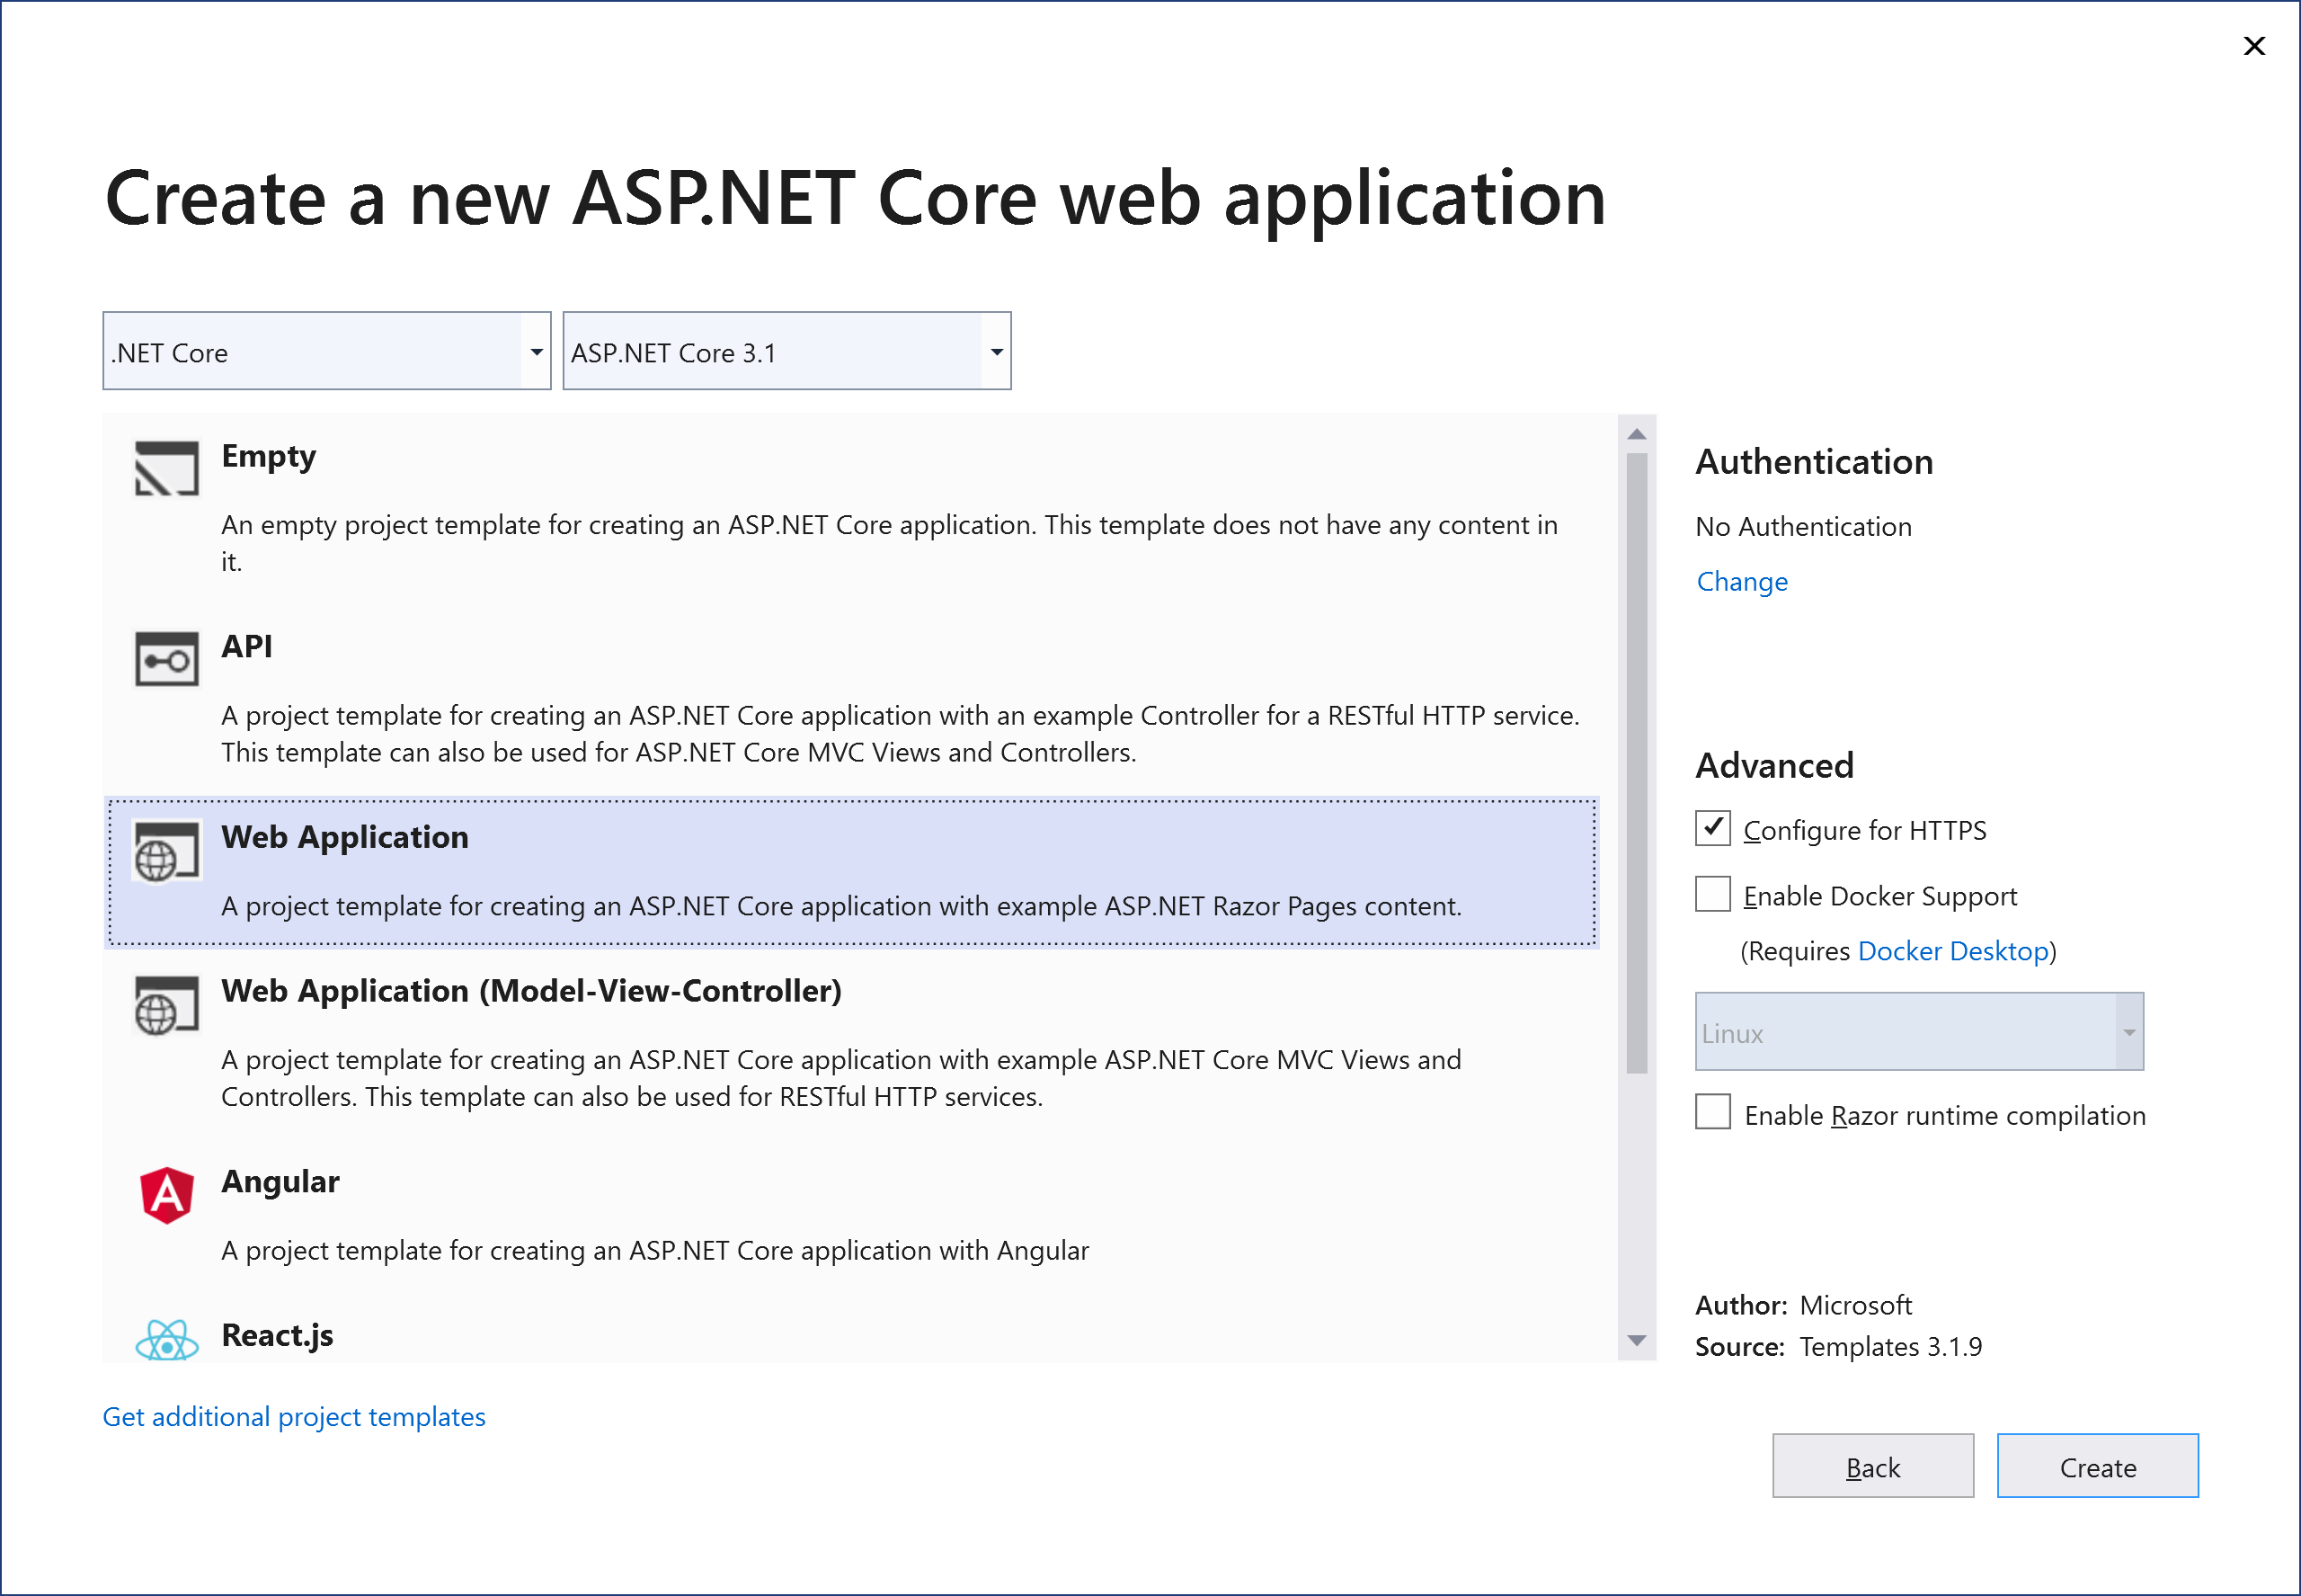Uncheck Configure for HTTPS
This screenshot has height=1596, width=2301.
(x=1712, y=828)
